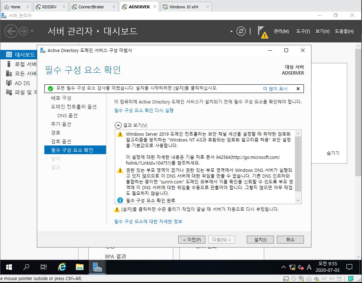Open the 관리(M) menu
Image resolution: width=362 pixels, height=283 pixels.
pos(281,31)
